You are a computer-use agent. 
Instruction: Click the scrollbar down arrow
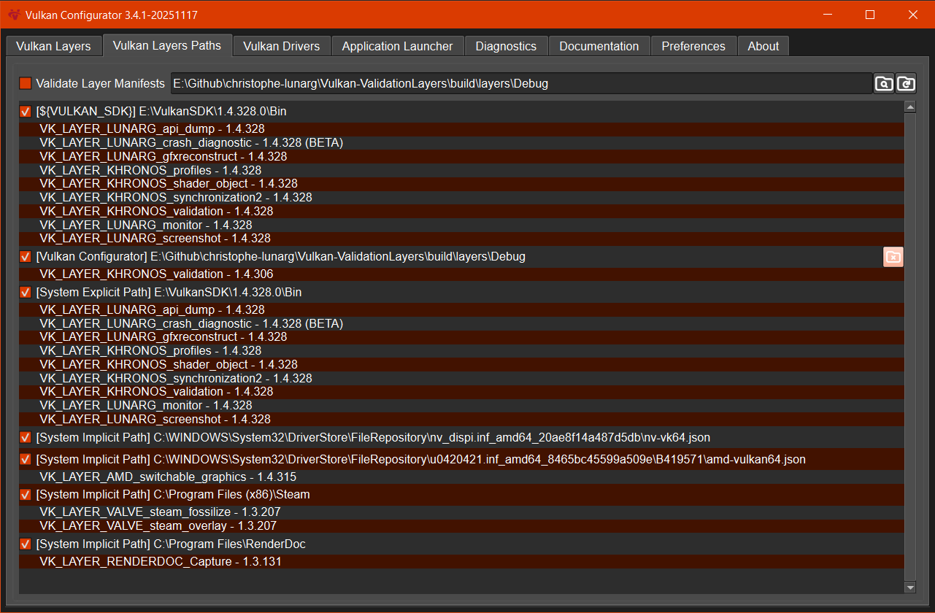coord(909,587)
